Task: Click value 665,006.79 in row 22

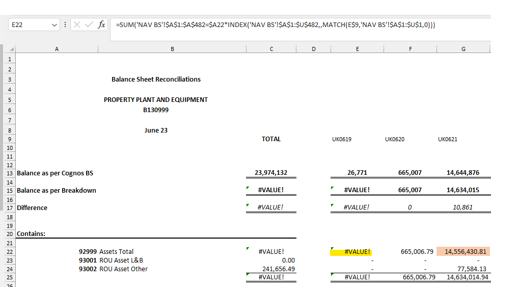Action: pos(417,252)
